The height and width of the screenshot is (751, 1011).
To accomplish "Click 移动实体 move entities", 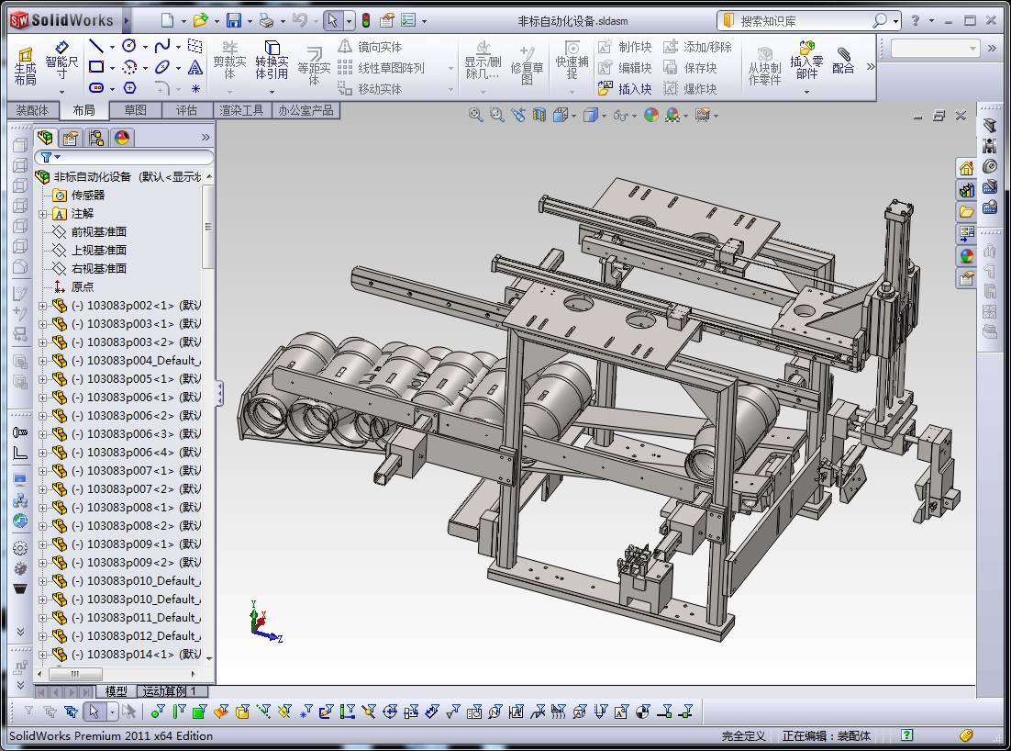I will (x=370, y=89).
